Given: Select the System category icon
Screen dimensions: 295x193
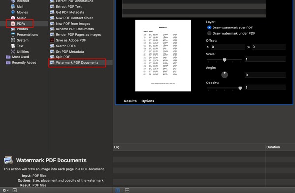Looking at the screenshot, I should pos(13,40).
